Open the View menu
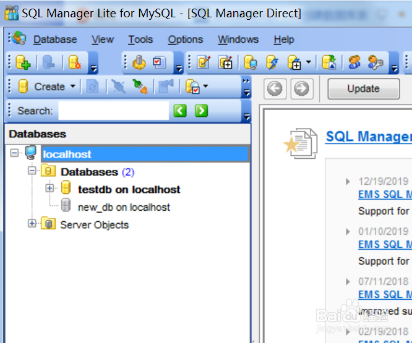The image size is (412, 343). click(x=103, y=40)
